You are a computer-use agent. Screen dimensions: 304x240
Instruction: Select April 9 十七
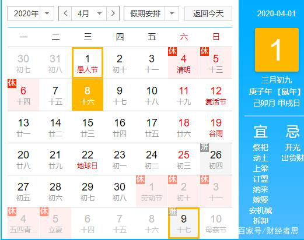[120, 95]
